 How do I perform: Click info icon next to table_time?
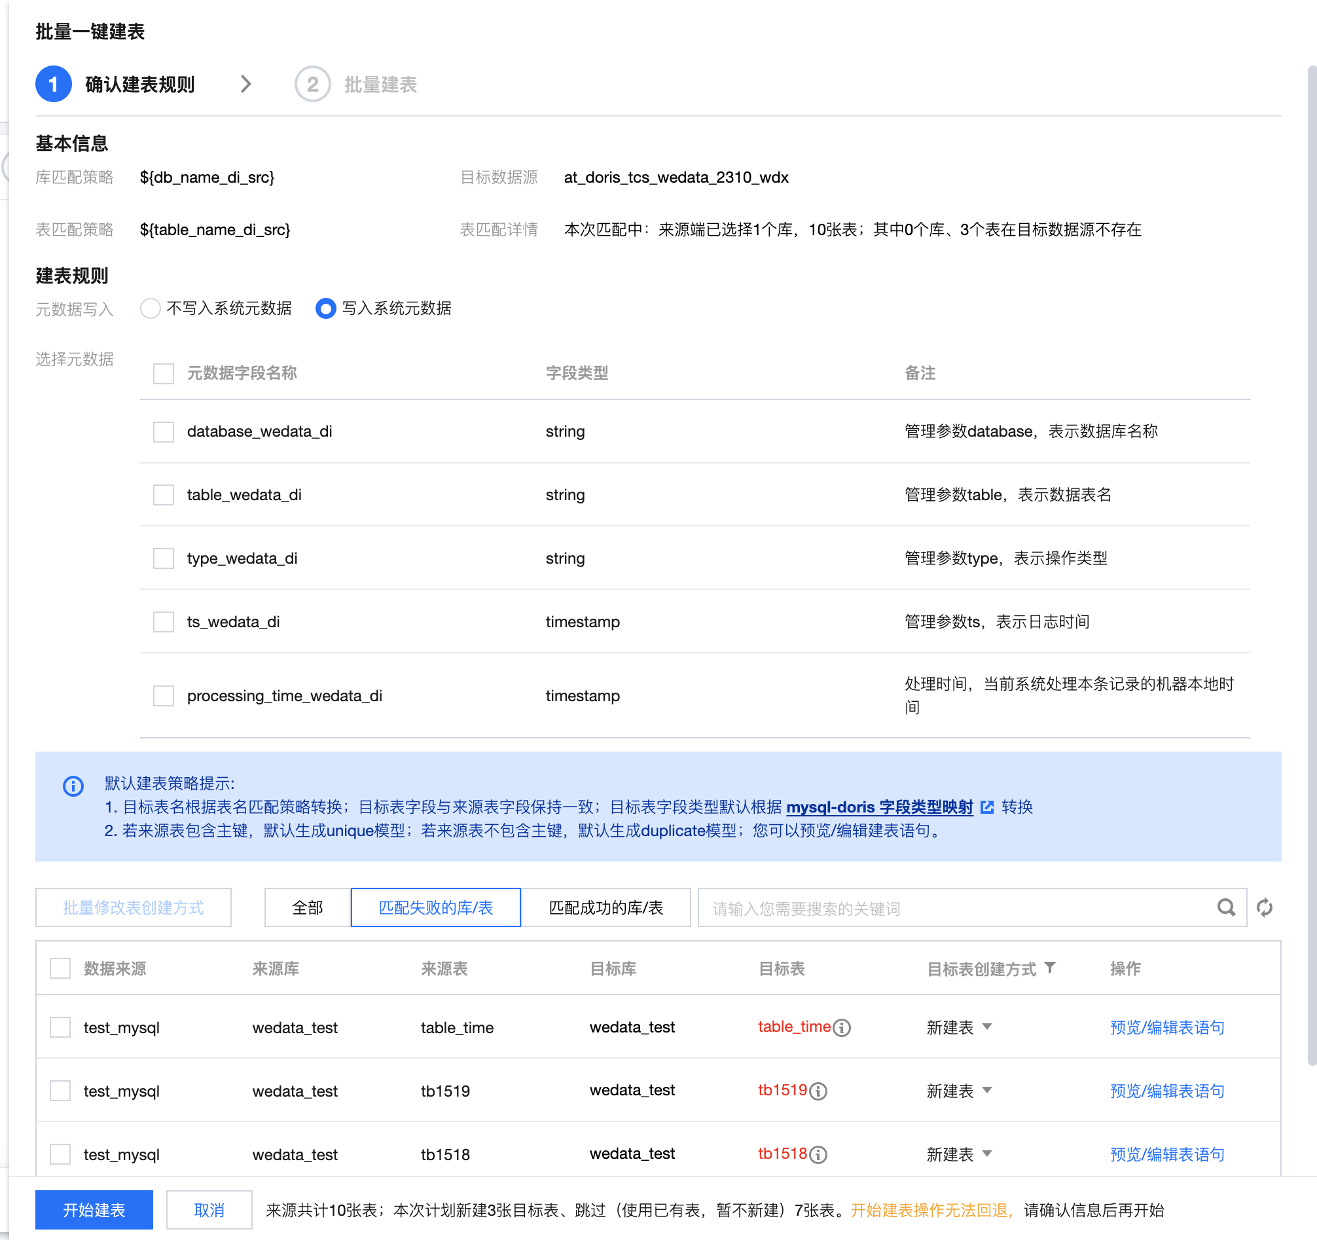pos(841,1027)
